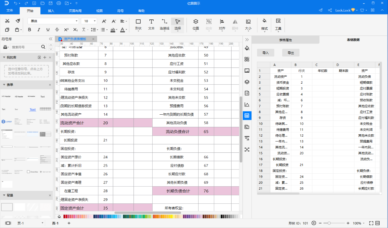This screenshot has height=228, width=388.
Task: Print the document using printer icon
Action: click(x=59, y=3)
